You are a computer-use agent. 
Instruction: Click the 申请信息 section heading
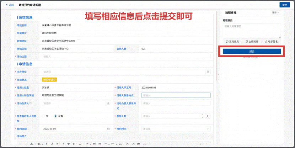(x=25, y=64)
